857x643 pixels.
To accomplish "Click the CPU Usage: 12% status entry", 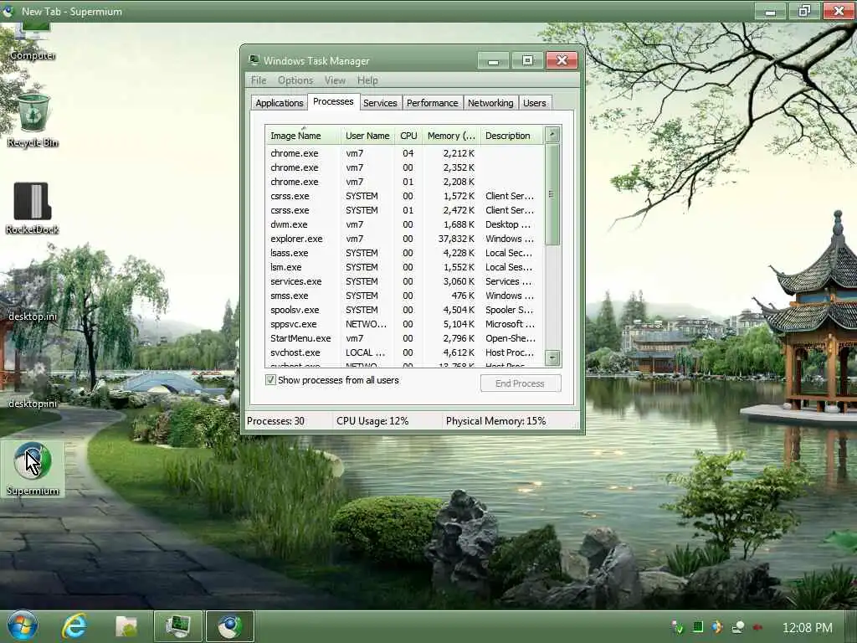I will click(x=372, y=421).
